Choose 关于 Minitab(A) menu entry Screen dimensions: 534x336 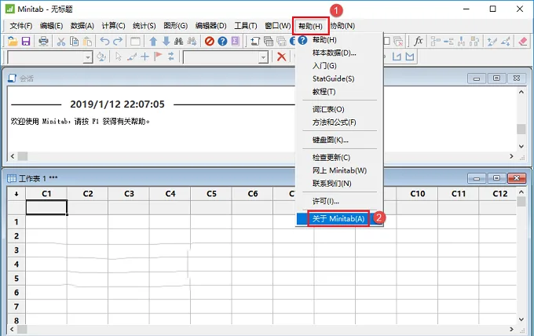339,218
